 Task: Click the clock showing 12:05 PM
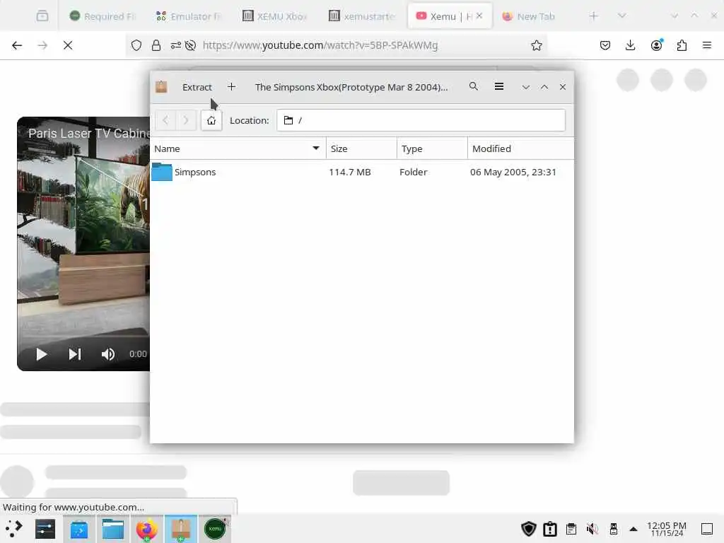(667, 529)
